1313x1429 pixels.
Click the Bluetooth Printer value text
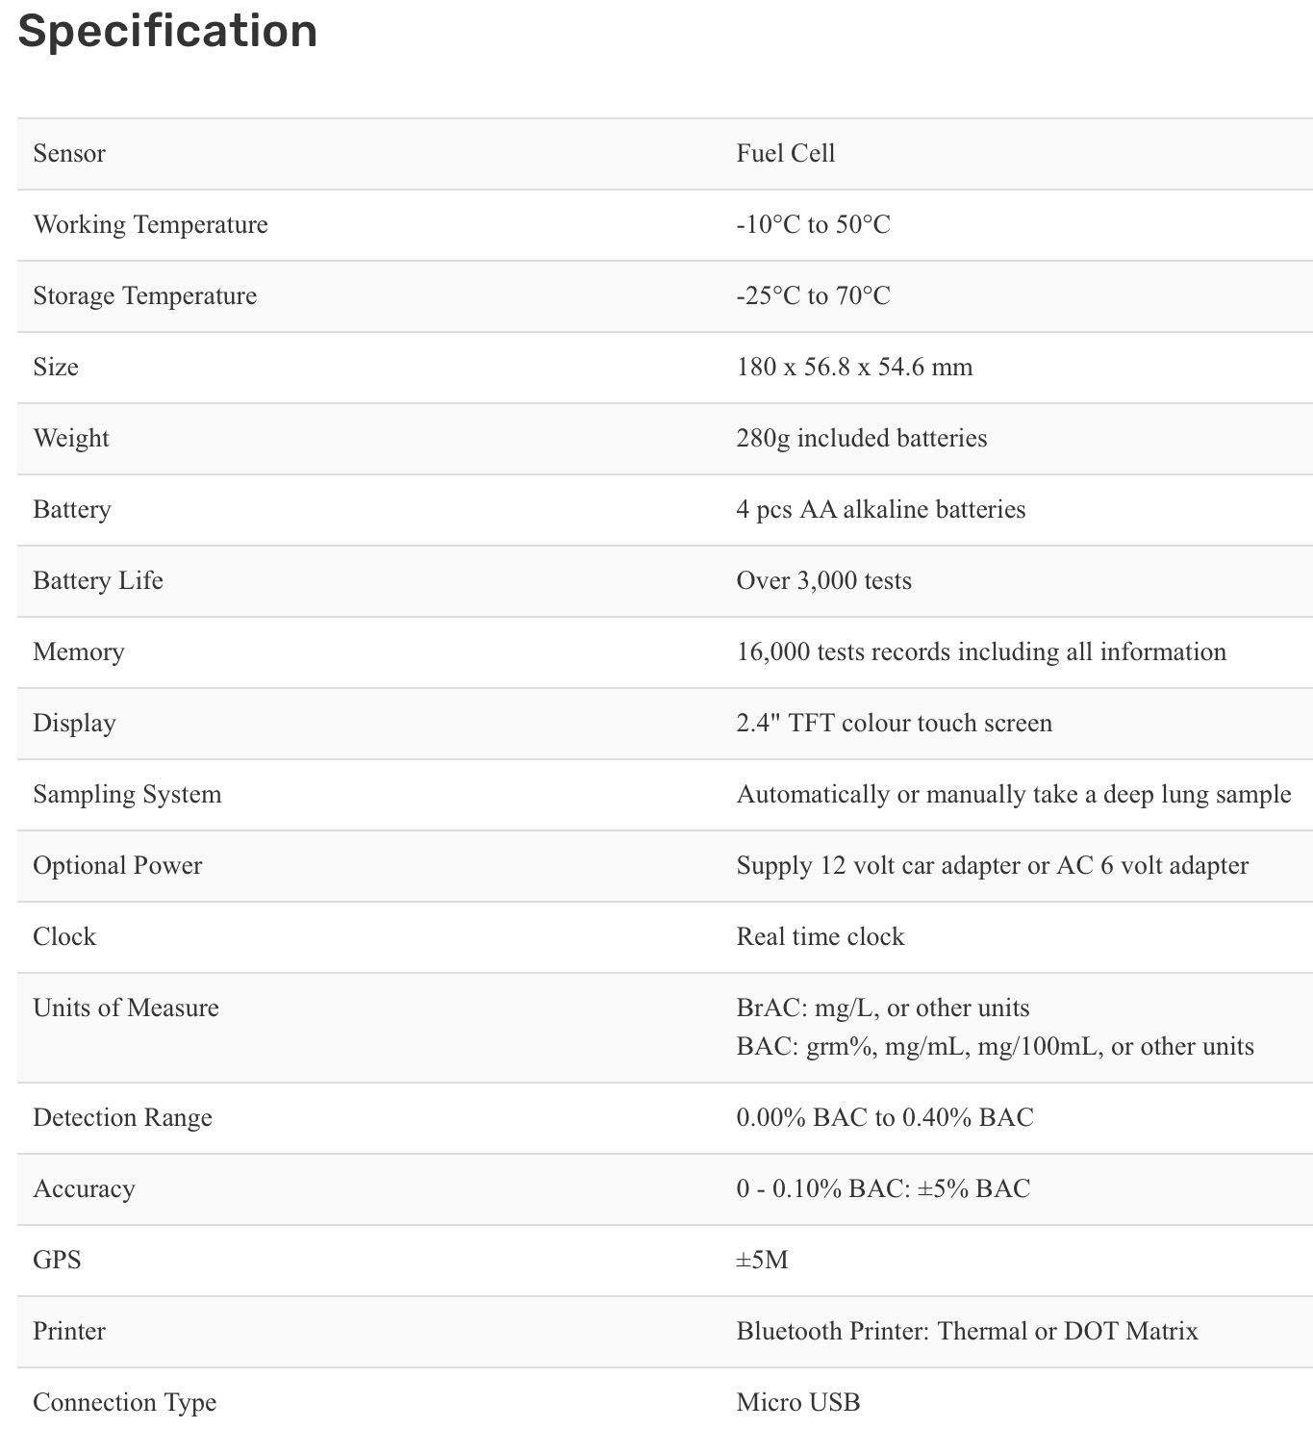pyautogui.click(x=967, y=1332)
